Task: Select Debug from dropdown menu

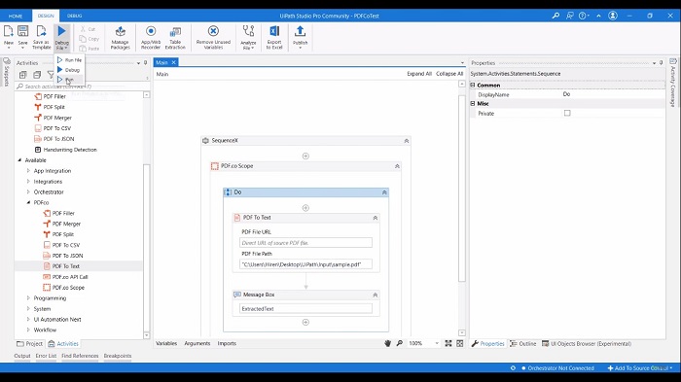Action: (69, 70)
